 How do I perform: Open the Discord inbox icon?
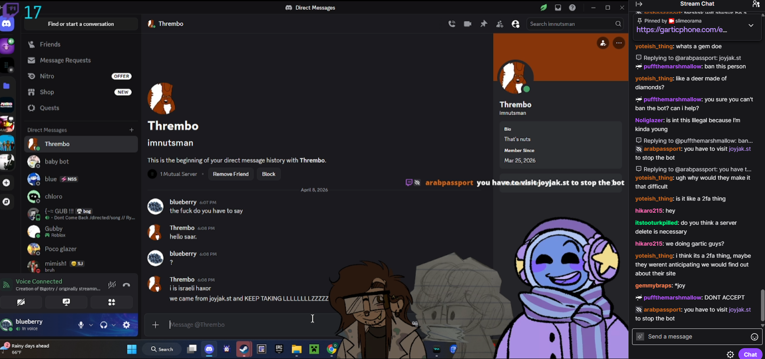point(558,8)
